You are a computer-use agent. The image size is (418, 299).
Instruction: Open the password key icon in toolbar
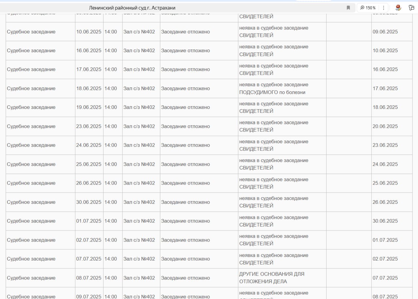(x=411, y=8)
